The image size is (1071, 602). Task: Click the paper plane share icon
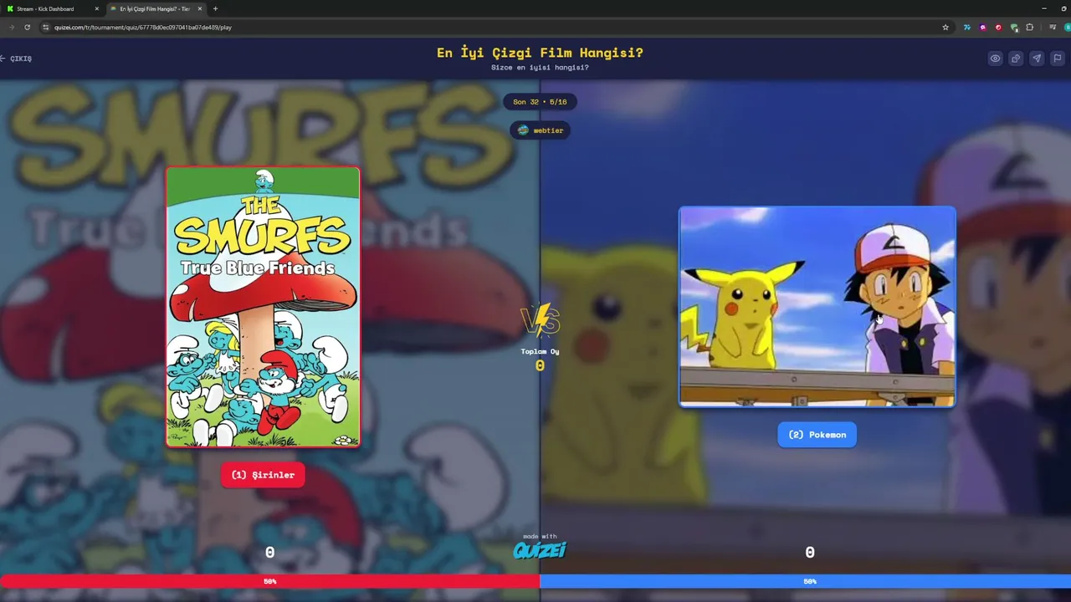1037,59
